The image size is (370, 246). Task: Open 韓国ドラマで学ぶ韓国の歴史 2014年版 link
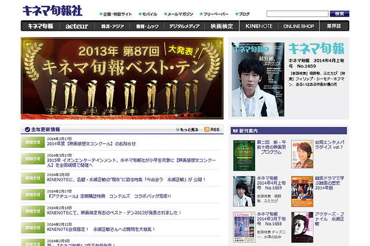tap(330, 183)
